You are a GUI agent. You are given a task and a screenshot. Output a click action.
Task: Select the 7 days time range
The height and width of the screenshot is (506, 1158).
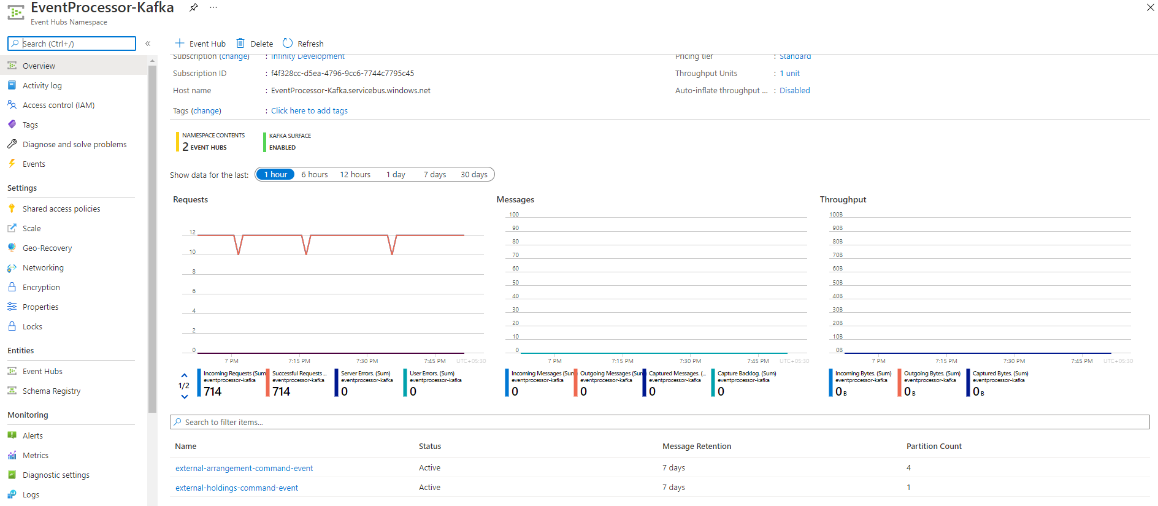(434, 175)
